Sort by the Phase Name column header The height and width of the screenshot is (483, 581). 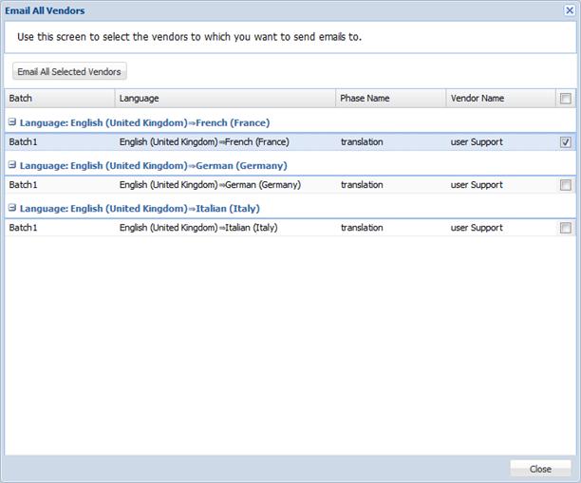(390, 98)
